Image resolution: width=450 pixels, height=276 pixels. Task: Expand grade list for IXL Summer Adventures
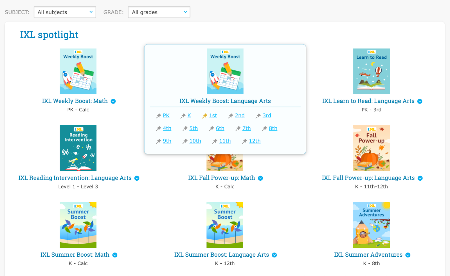[x=408, y=255]
